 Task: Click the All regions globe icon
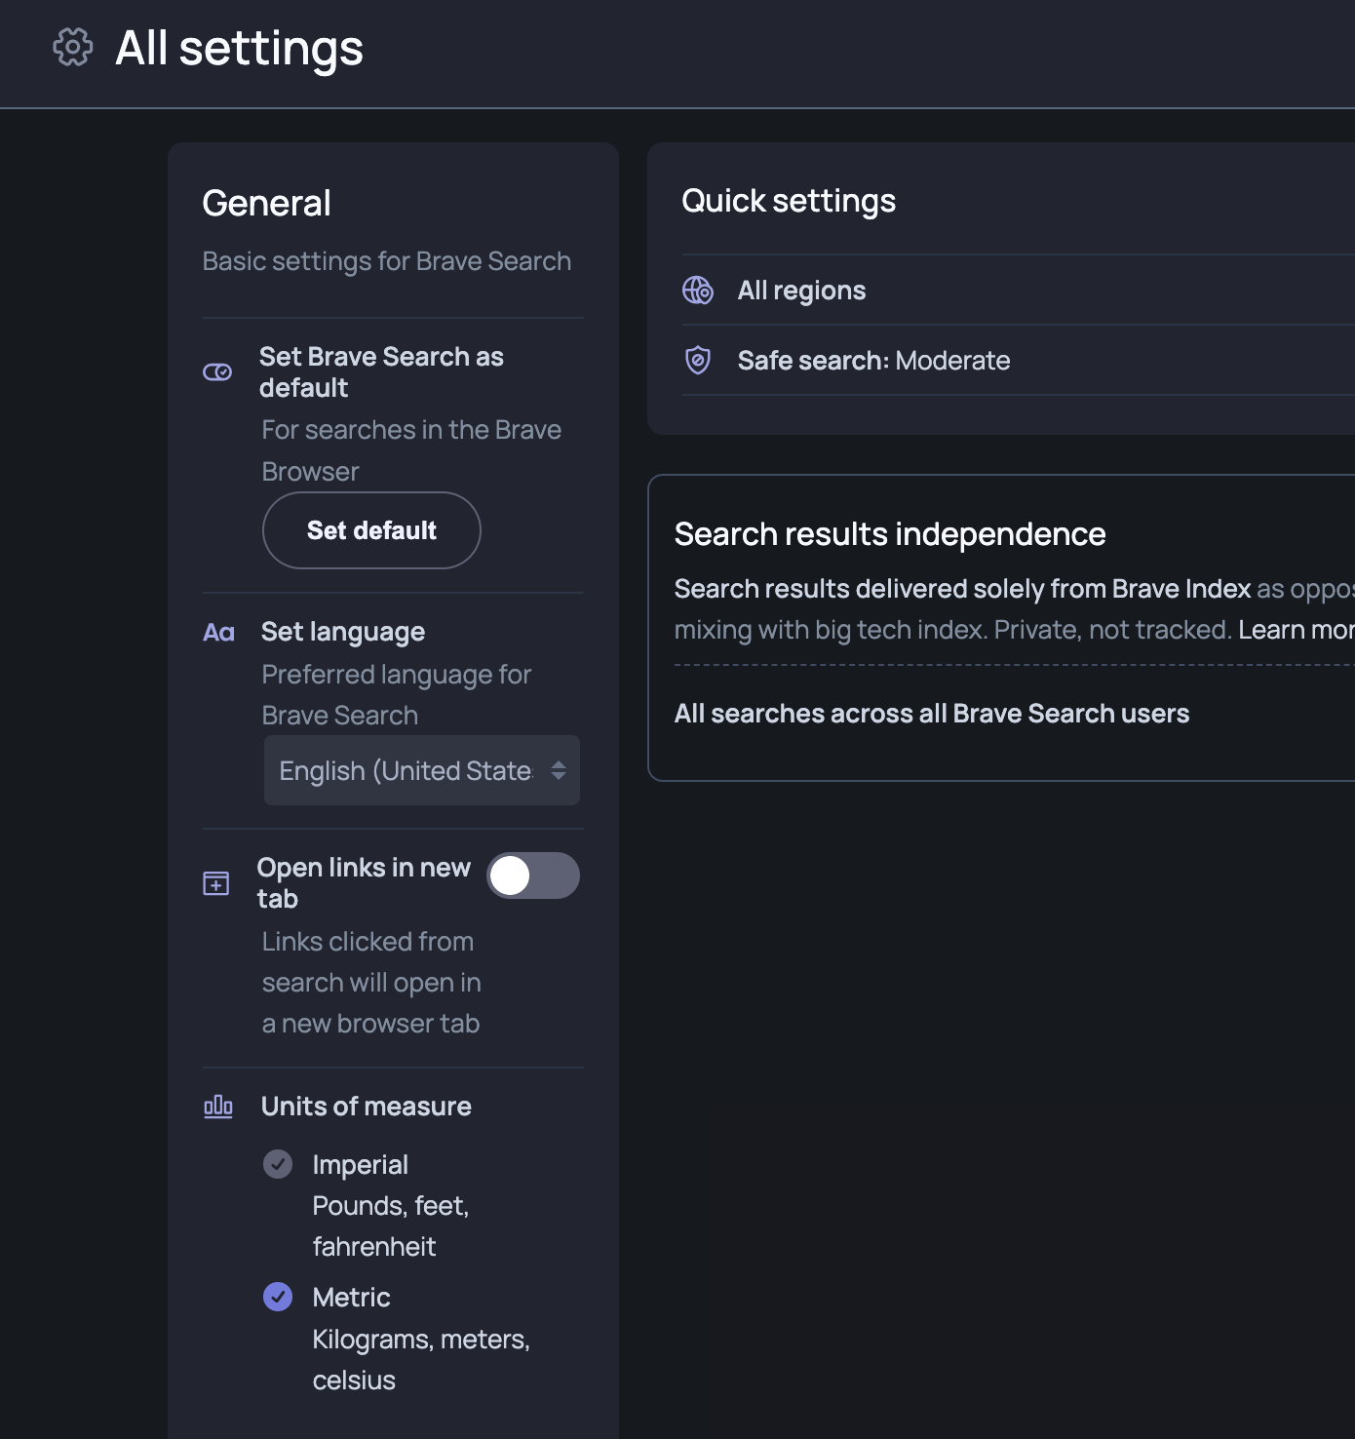click(698, 291)
